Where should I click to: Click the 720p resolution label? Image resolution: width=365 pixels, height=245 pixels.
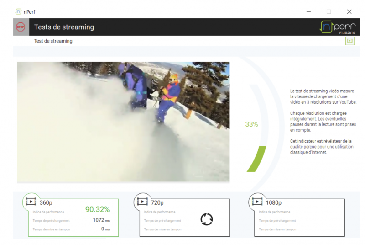coord(157,203)
